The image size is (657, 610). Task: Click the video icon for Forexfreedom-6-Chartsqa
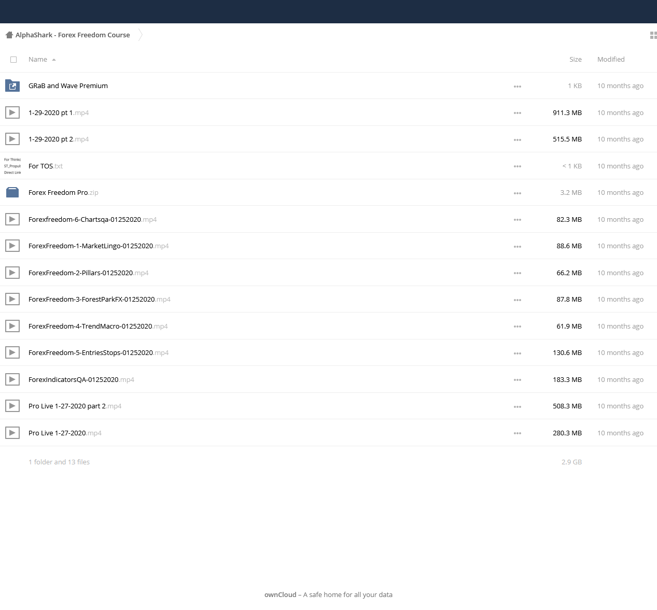pyautogui.click(x=12, y=219)
